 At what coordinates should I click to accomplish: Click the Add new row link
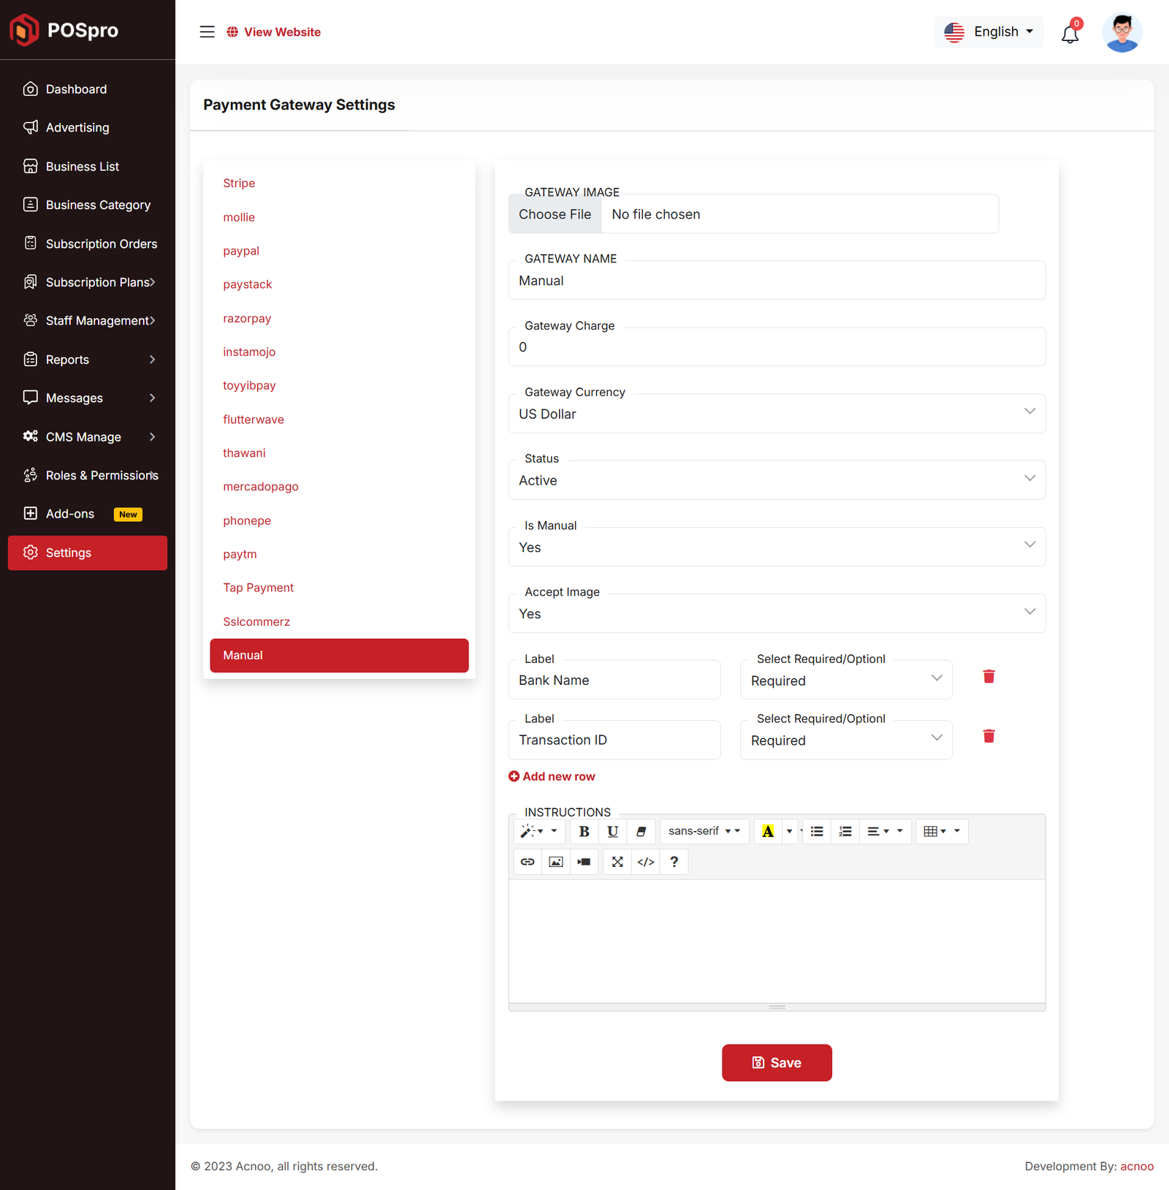552,776
